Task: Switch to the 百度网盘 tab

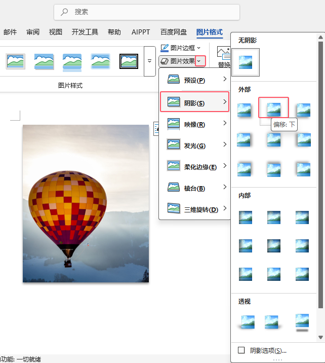Action: [173, 32]
